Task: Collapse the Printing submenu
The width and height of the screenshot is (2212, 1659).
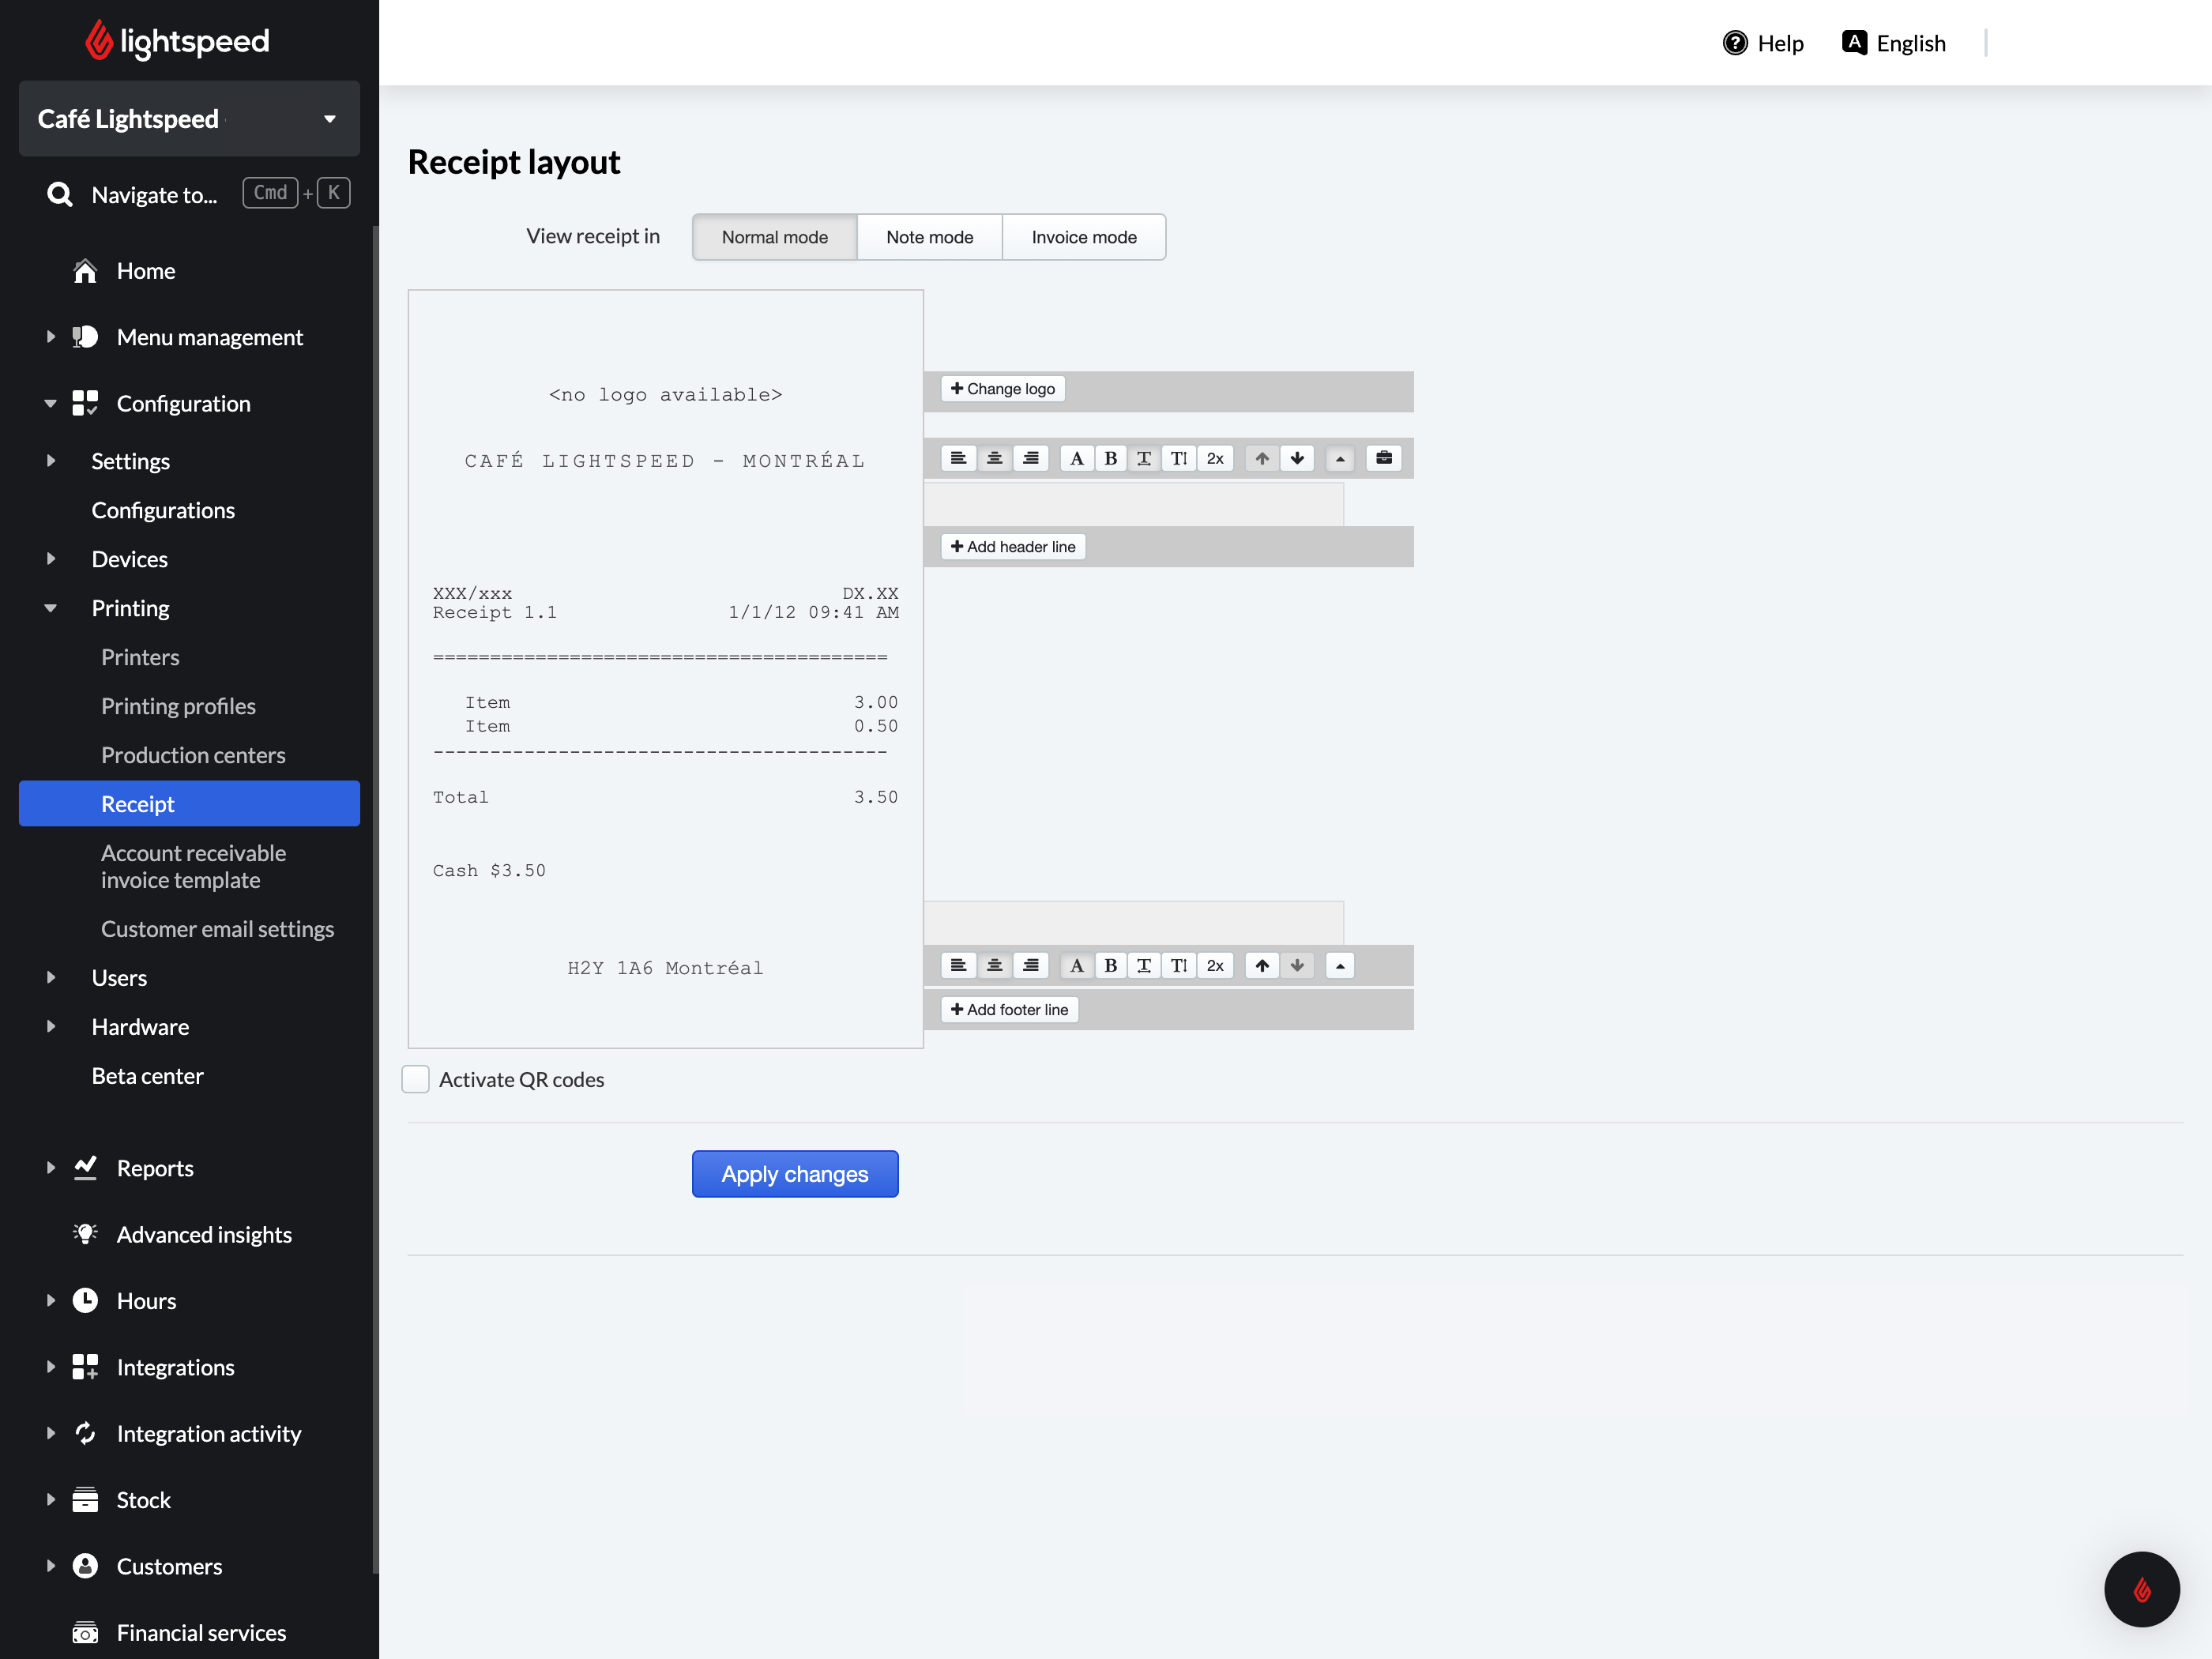Action: [51, 608]
